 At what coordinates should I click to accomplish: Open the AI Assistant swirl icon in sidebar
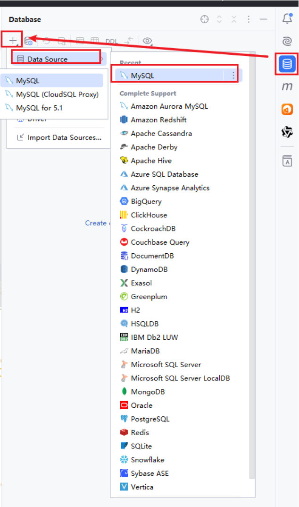[x=287, y=41]
